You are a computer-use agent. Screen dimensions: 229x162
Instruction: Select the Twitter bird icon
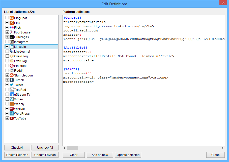pos(11,85)
